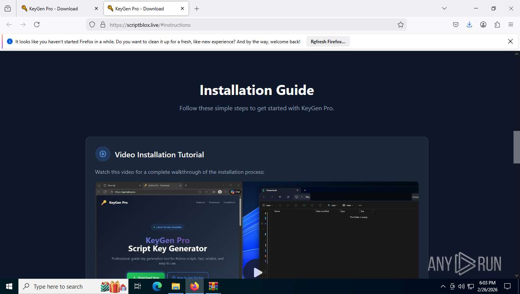Viewport: 520px width, 294px height.
Task: Click the page's vertical scrollbar thumb
Action: pyautogui.click(x=517, y=147)
